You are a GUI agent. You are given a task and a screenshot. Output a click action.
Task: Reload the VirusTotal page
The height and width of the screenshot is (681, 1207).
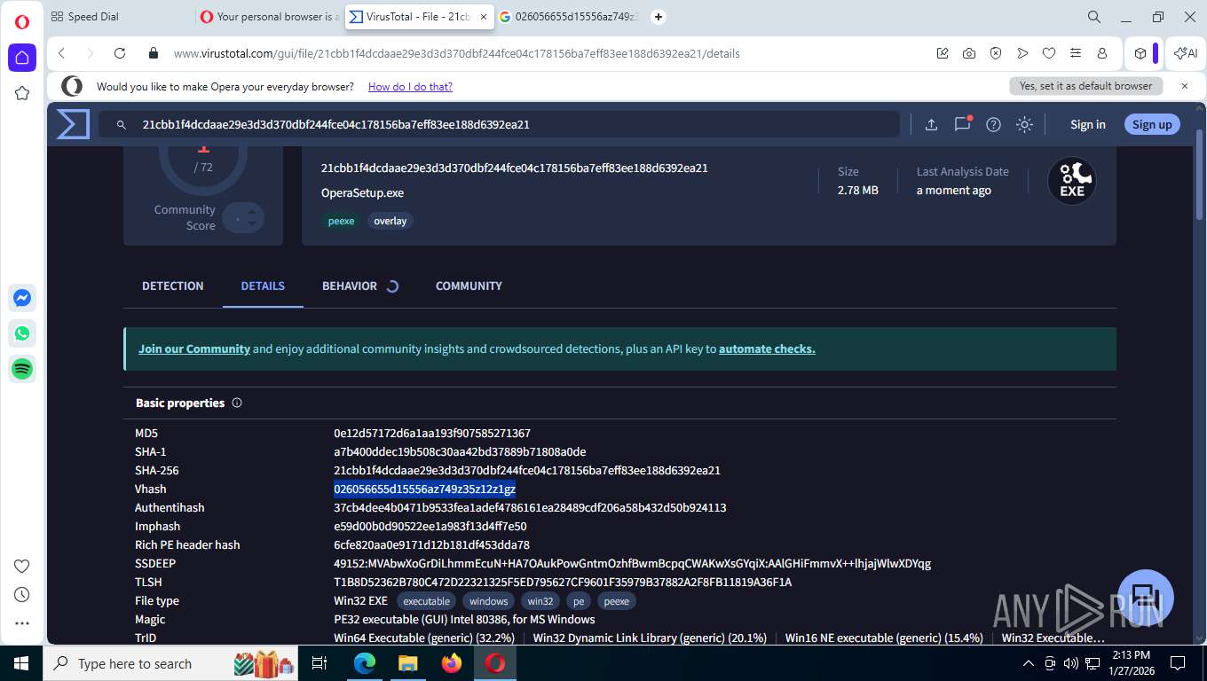(120, 53)
